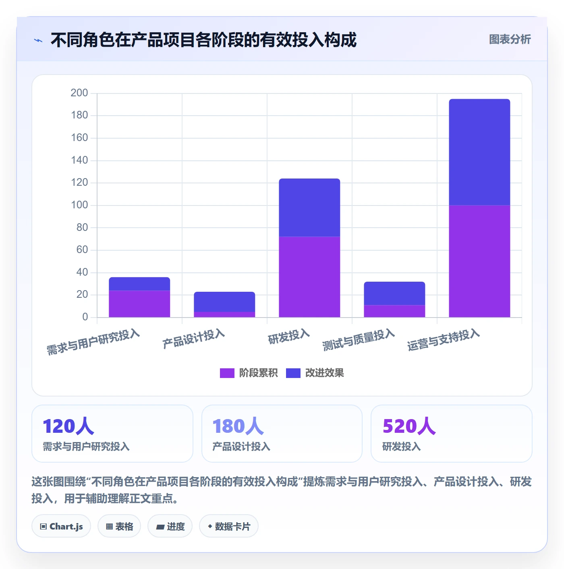Click the 0 tick on the y-axis
564x569 pixels.
[85, 317]
